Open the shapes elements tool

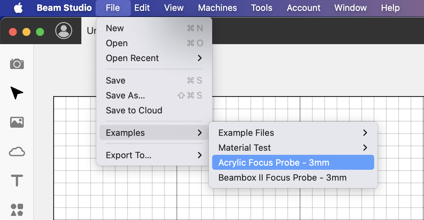tap(17, 210)
